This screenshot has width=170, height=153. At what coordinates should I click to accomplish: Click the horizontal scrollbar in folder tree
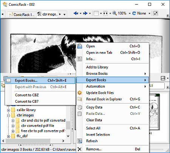click(28, 141)
